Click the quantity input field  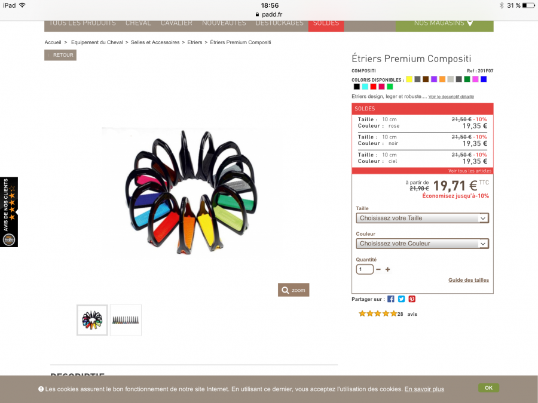point(365,269)
